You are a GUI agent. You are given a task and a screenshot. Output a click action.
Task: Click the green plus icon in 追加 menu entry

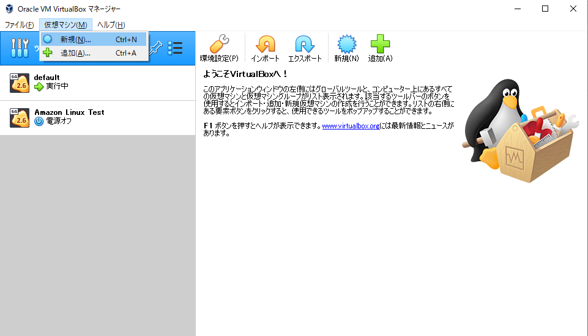48,53
